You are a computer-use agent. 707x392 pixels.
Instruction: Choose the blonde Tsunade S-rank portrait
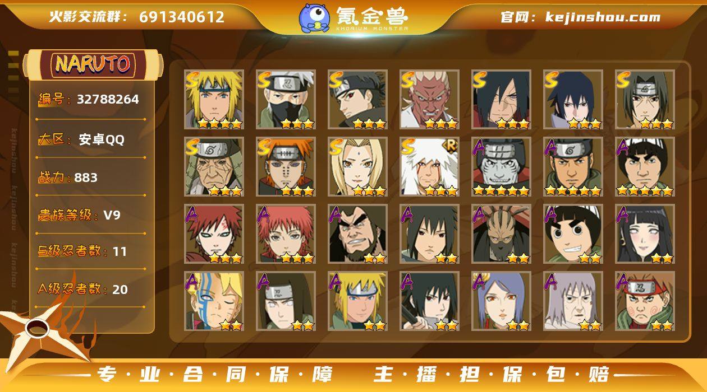pyautogui.click(x=357, y=167)
